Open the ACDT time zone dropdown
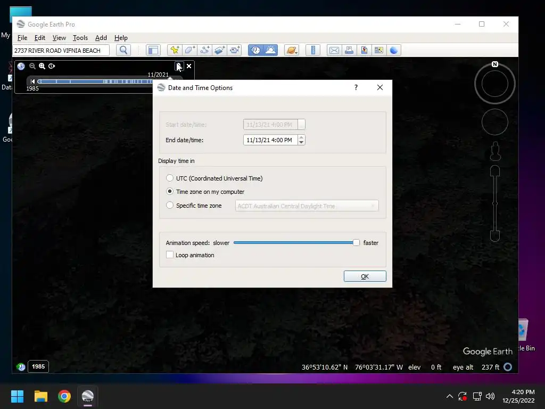 [307, 206]
